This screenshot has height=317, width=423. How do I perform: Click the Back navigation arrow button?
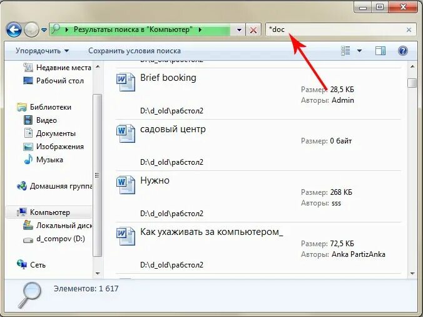[14, 29]
